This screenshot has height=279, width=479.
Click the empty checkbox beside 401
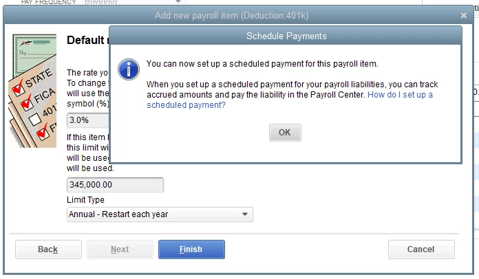tap(35, 119)
